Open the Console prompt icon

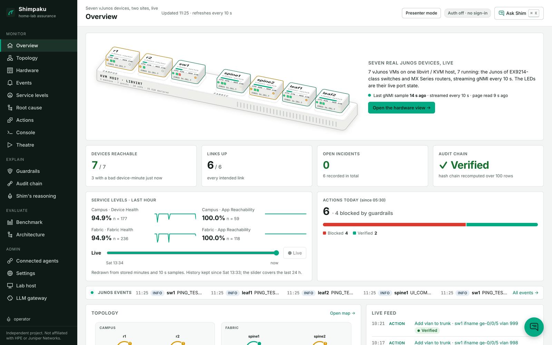click(10, 132)
